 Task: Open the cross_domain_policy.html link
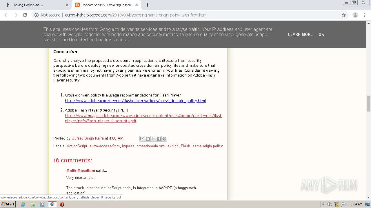tap(135, 101)
